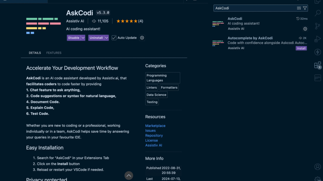Click the Resources heading
This screenshot has width=323, height=181.
pyautogui.click(x=155, y=117)
